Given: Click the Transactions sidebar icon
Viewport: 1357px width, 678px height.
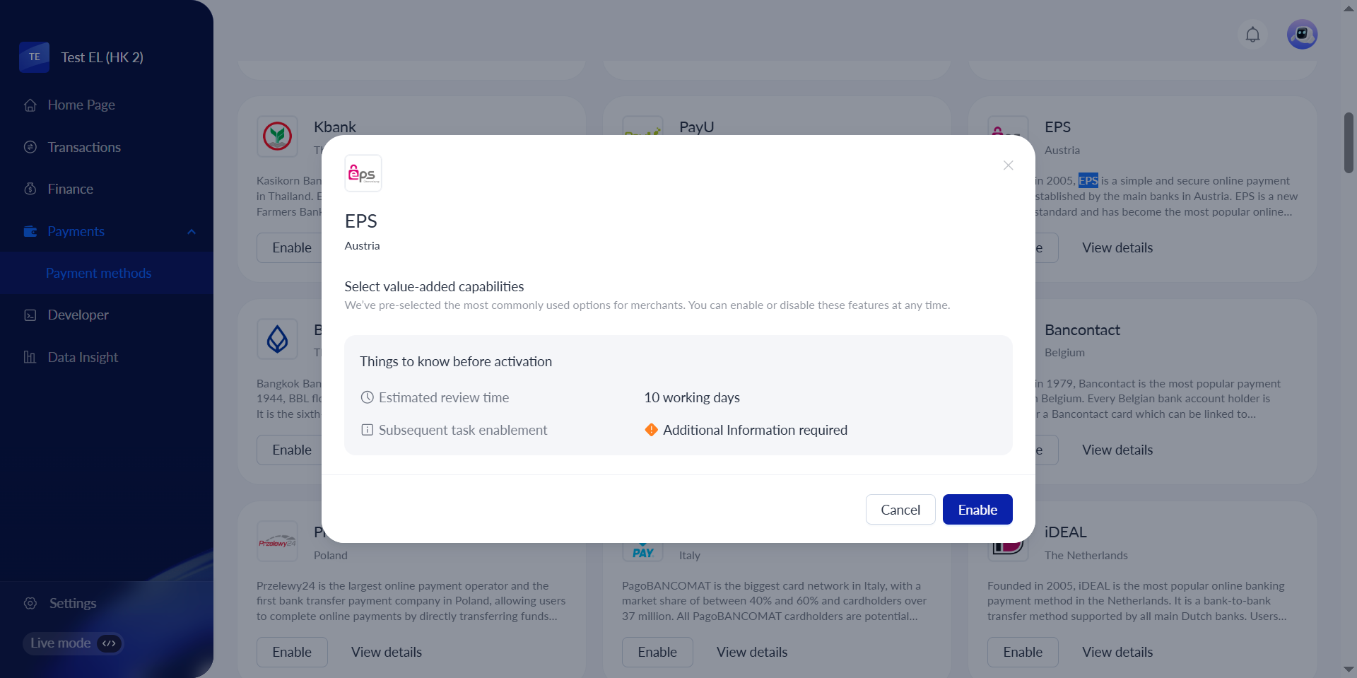Looking at the screenshot, I should coord(30,147).
